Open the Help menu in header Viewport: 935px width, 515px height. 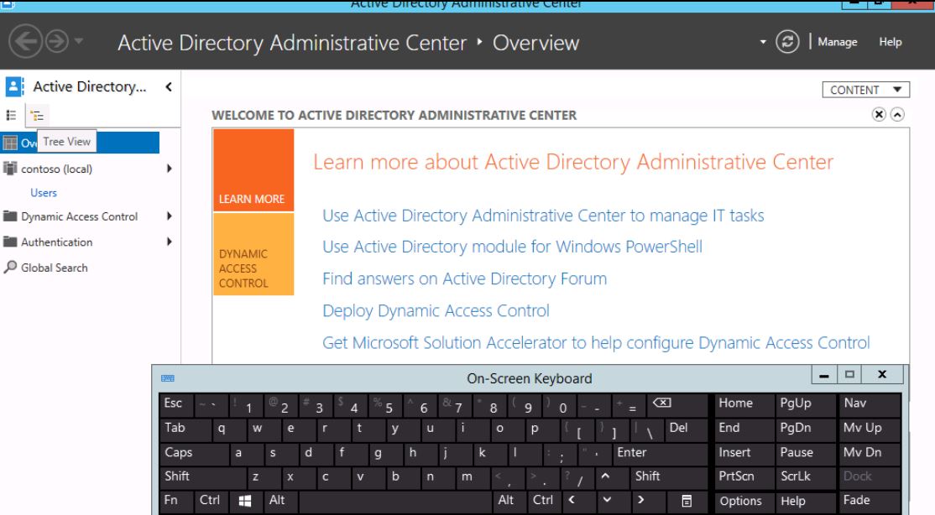891,42
